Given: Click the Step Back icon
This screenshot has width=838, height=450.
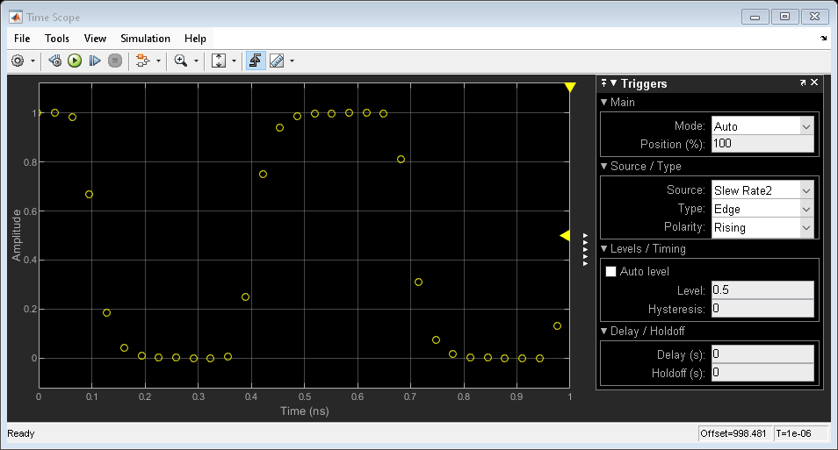Looking at the screenshot, I should click(54, 61).
